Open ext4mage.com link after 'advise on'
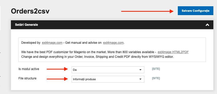Image resolution: width=217 pixels, height=94 pixels. point(113,43)
